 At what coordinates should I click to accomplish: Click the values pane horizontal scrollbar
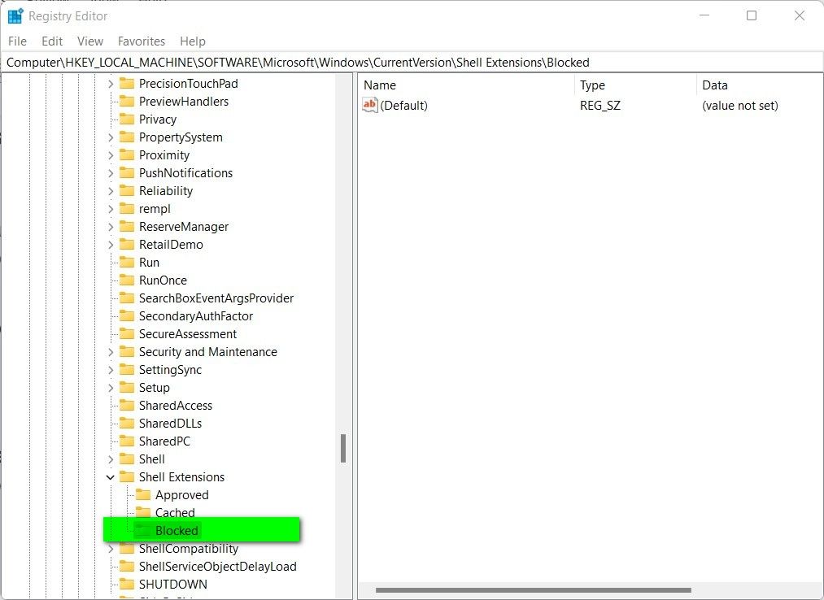tap(534, 590)
